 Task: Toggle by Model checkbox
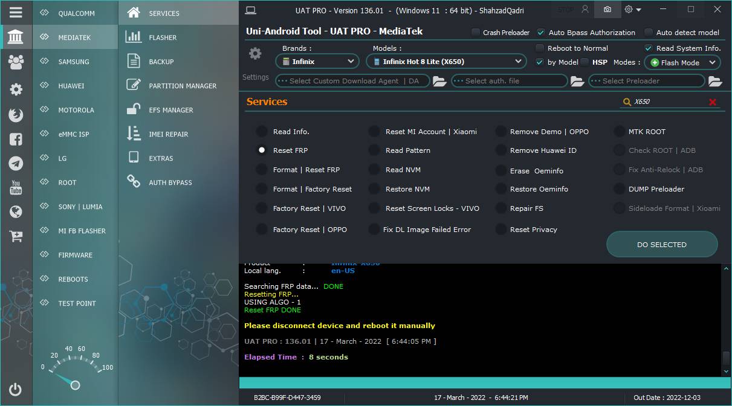[x=540, y=62]
